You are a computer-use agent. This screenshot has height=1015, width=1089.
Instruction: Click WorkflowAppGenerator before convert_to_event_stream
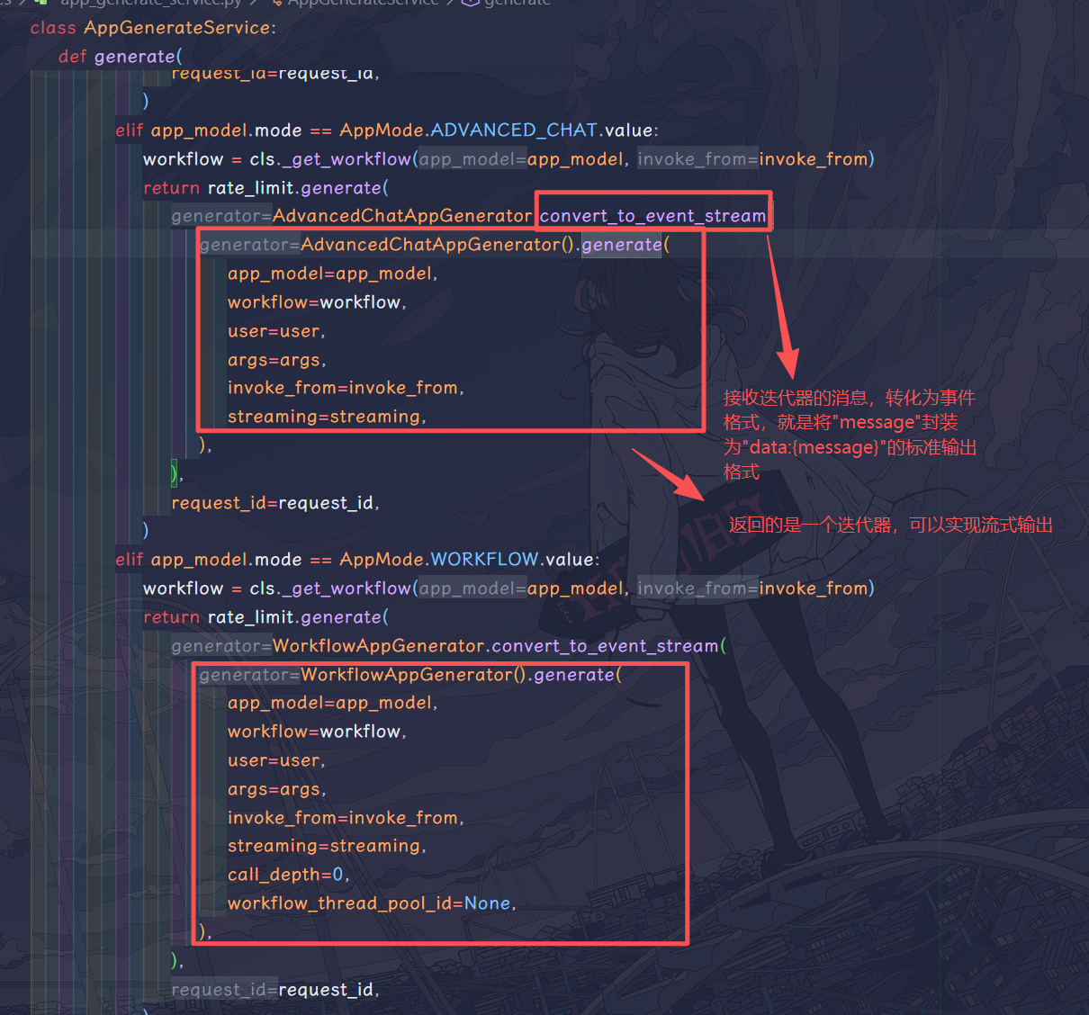(x=378, y=646)
